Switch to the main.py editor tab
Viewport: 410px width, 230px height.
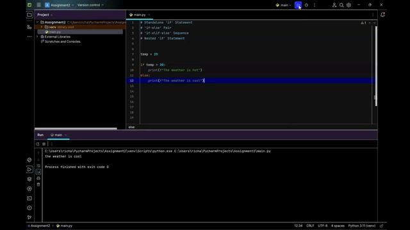pos(140,15)
